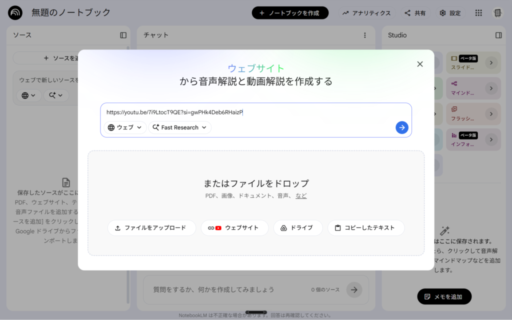512x320 pixels.
Task: Click the 無題のノートブック title
Action: click(x=71, y=12)
